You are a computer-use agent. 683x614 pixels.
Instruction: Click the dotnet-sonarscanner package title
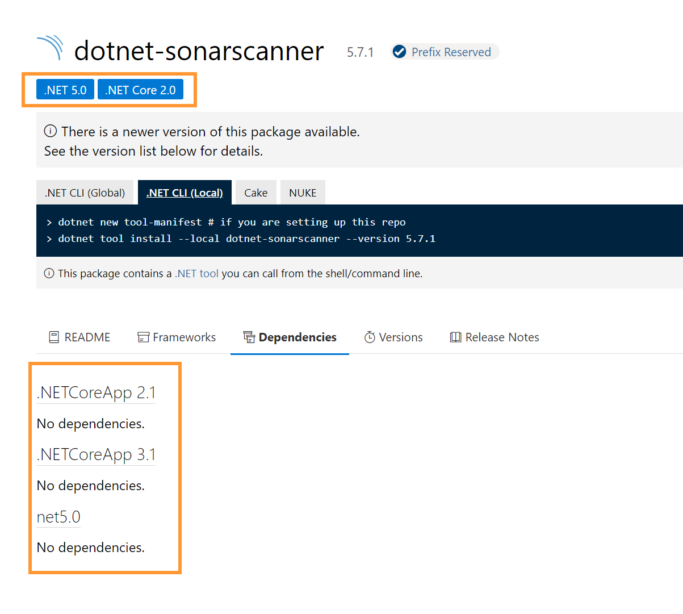click(x=199, y=51)
